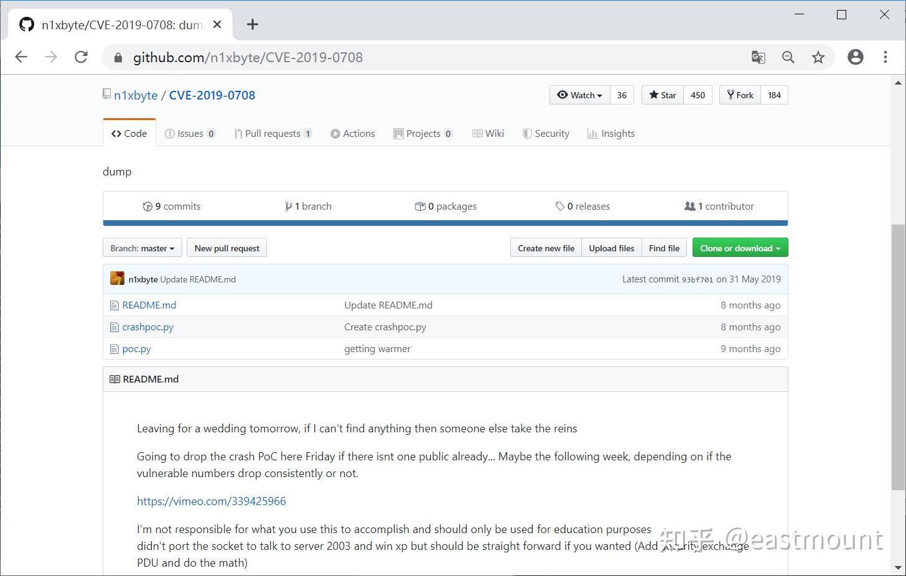The width and height of the screenshot is (906, 576).
Task: Select the Code tab
Action: point(129,133)
